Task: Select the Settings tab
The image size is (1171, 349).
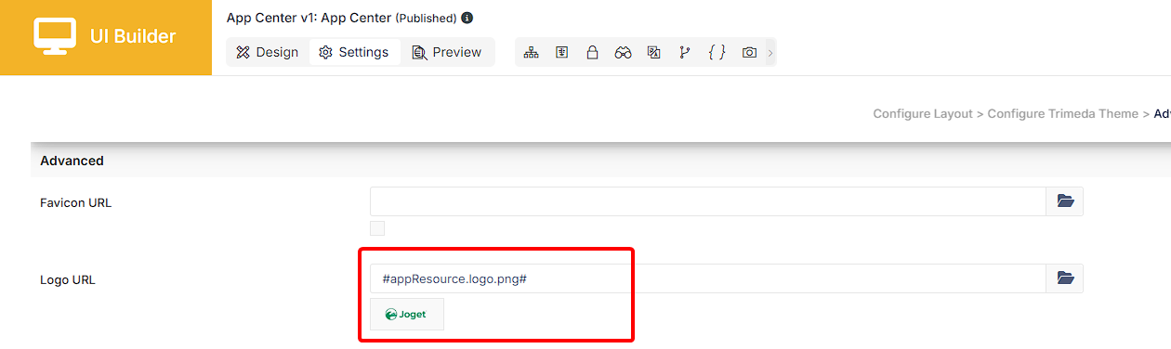Action: 354,52
